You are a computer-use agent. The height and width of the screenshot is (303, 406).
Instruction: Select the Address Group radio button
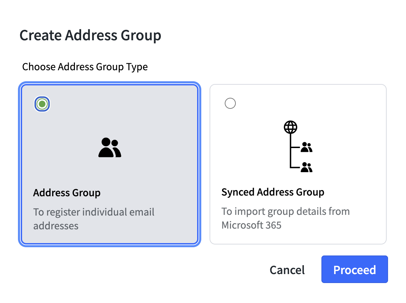[42, 104]
